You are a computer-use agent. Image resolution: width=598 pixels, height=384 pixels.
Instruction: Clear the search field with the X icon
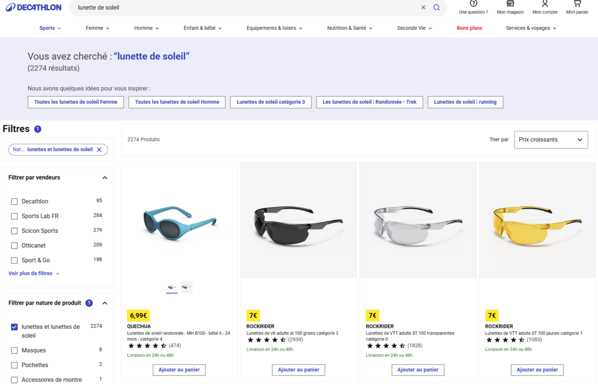coord(423,7)
